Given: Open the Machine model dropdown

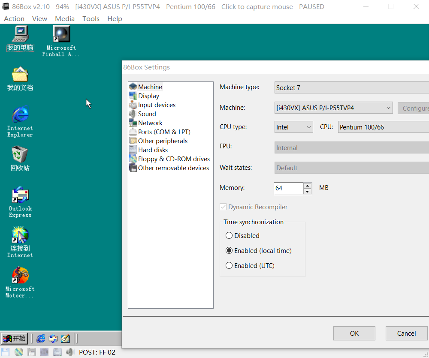Looking at the screenshot, I should [333, 108].
